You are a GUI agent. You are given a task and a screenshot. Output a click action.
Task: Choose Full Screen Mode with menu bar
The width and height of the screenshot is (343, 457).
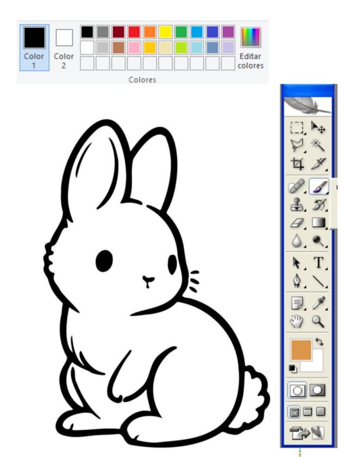pyautogui.click(x=307, y=411)
